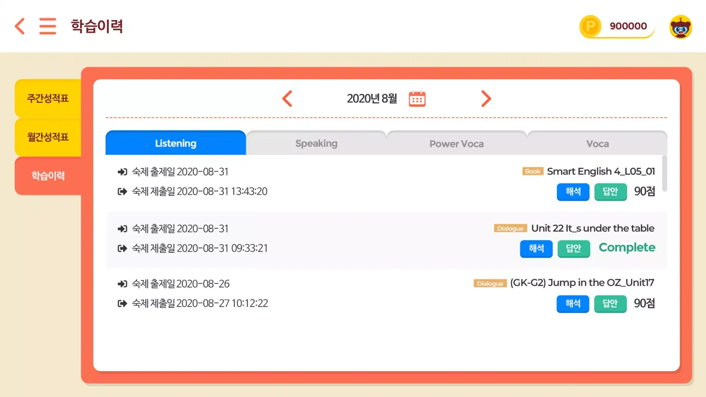View 해석 for Unit 22 dialogue
The height and width of the screenshot is (397, 706).
coord(536,249)
